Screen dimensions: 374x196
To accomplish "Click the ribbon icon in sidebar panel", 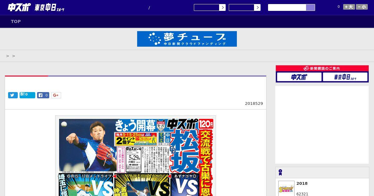I will click(x=280, y=172).
